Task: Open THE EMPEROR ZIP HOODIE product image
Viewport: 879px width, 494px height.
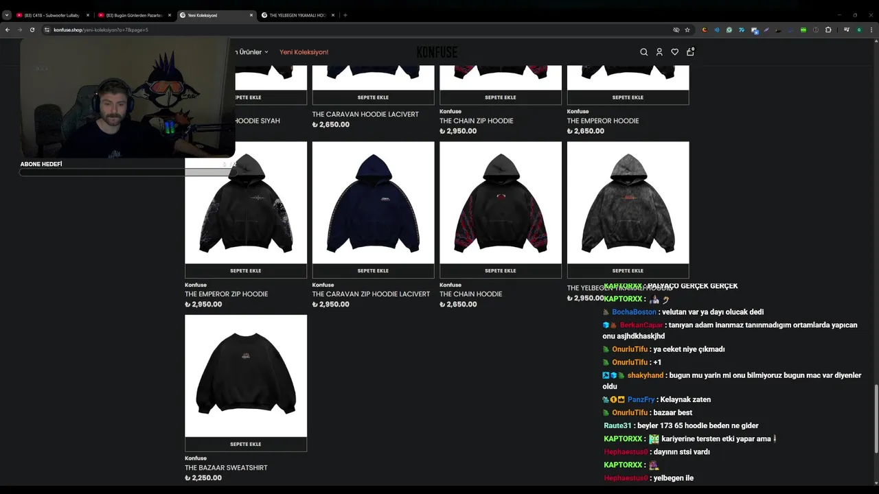Action: [246, 202]
